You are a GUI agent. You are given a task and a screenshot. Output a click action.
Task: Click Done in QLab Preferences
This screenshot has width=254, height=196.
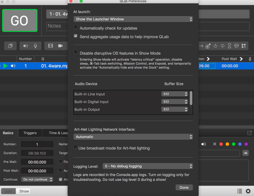pyautogui.click(x=184, y=187)
